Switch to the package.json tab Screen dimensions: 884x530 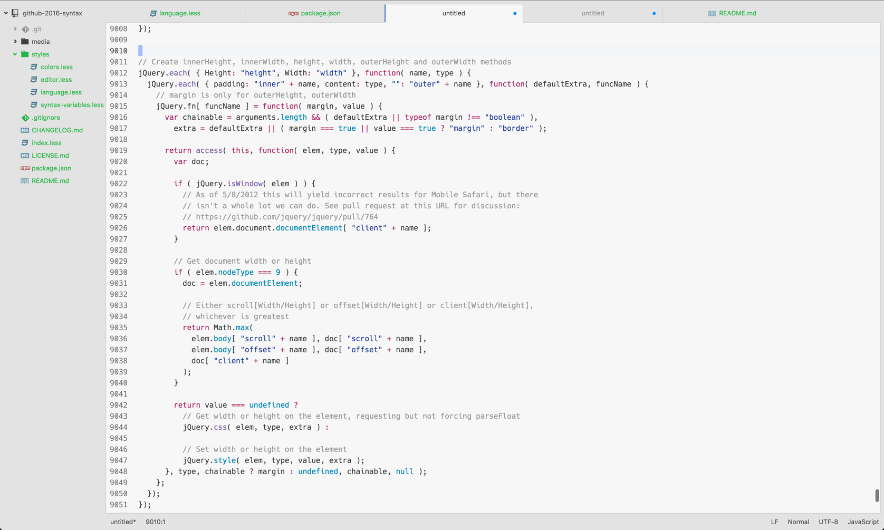coord(315,13)
